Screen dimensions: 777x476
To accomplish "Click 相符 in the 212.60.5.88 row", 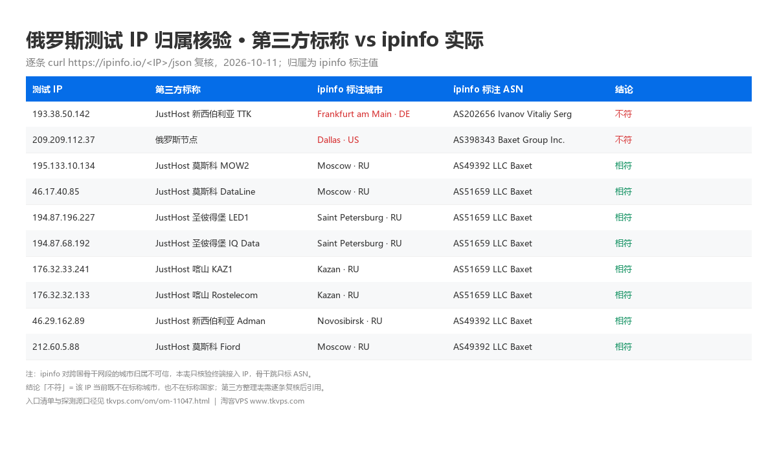I will coord(624,347).
